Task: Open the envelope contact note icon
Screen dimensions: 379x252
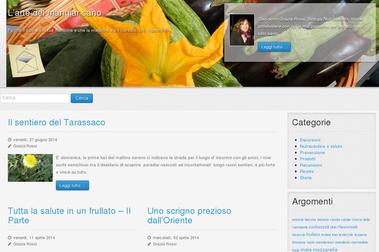Action: 27,60
